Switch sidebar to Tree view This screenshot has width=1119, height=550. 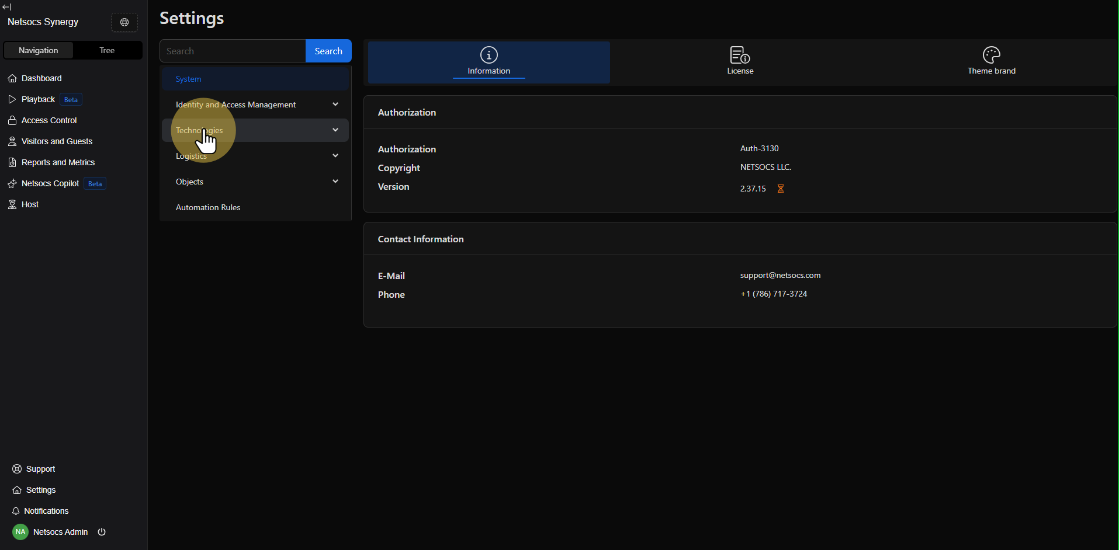point(107,50)
